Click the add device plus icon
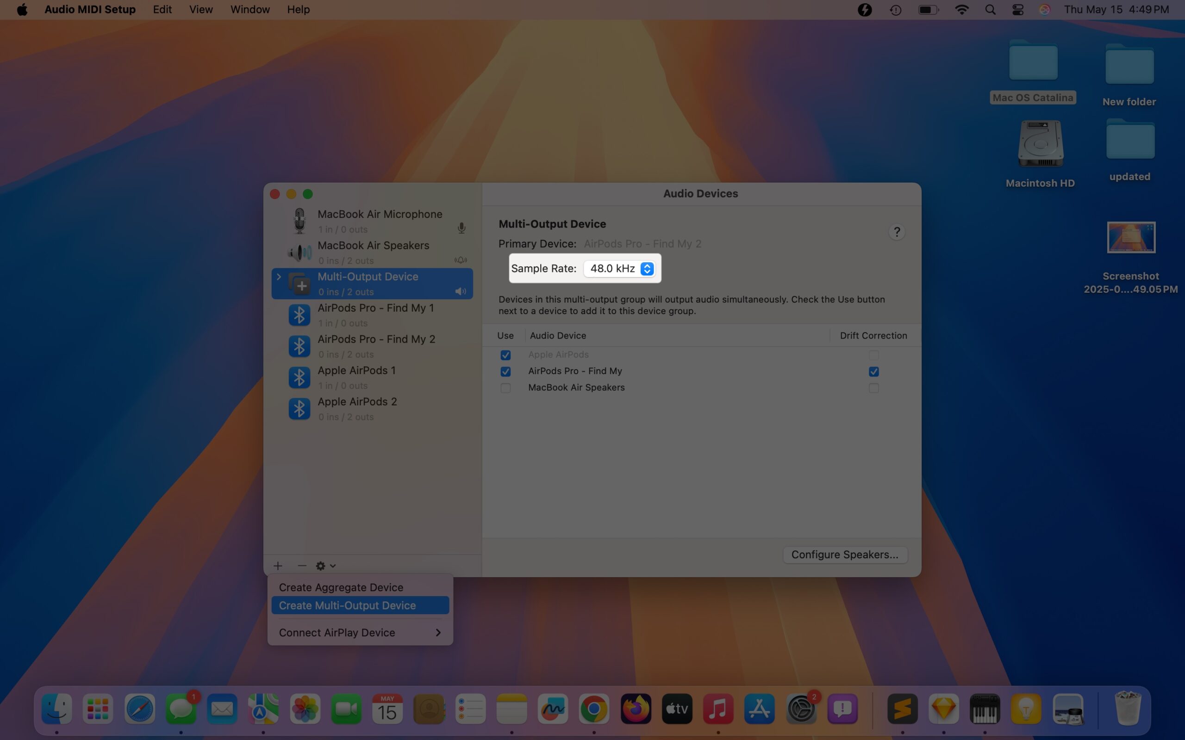1185x740 pixels. [x=278, y=565]
